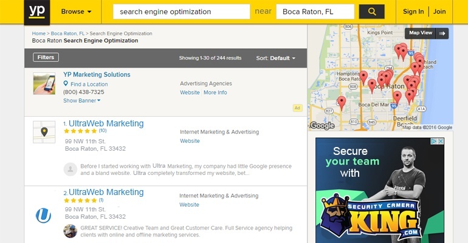Click the Find a Location pin icon
The height and width of the screenshot is (243, 468).
click(66, 83)
